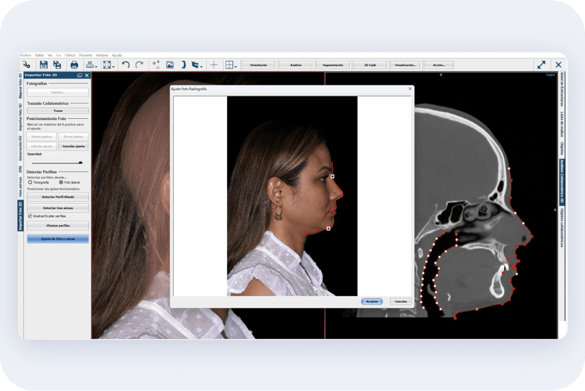Screen dimensions: 585x391
Task: Click the Print icon
Action: (x=74, y=65)
